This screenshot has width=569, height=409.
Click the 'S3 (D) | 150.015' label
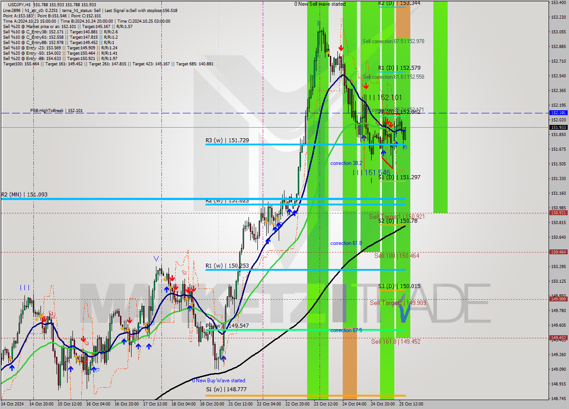point(399,286)
